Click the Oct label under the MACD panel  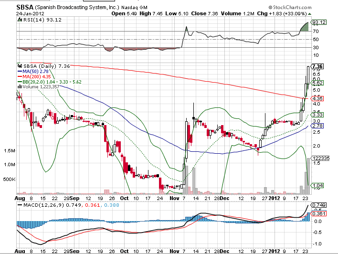pos(125,251)
